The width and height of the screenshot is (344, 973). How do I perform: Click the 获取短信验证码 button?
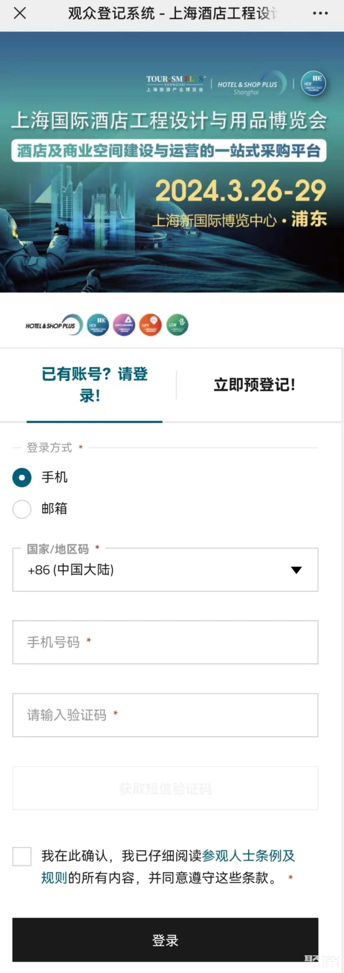(166, 788)
